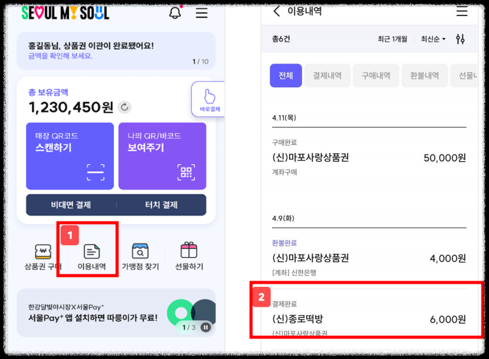Open hamburger menu on home screen
Screen dimensions: 489x359
click(x=201, y=13)
